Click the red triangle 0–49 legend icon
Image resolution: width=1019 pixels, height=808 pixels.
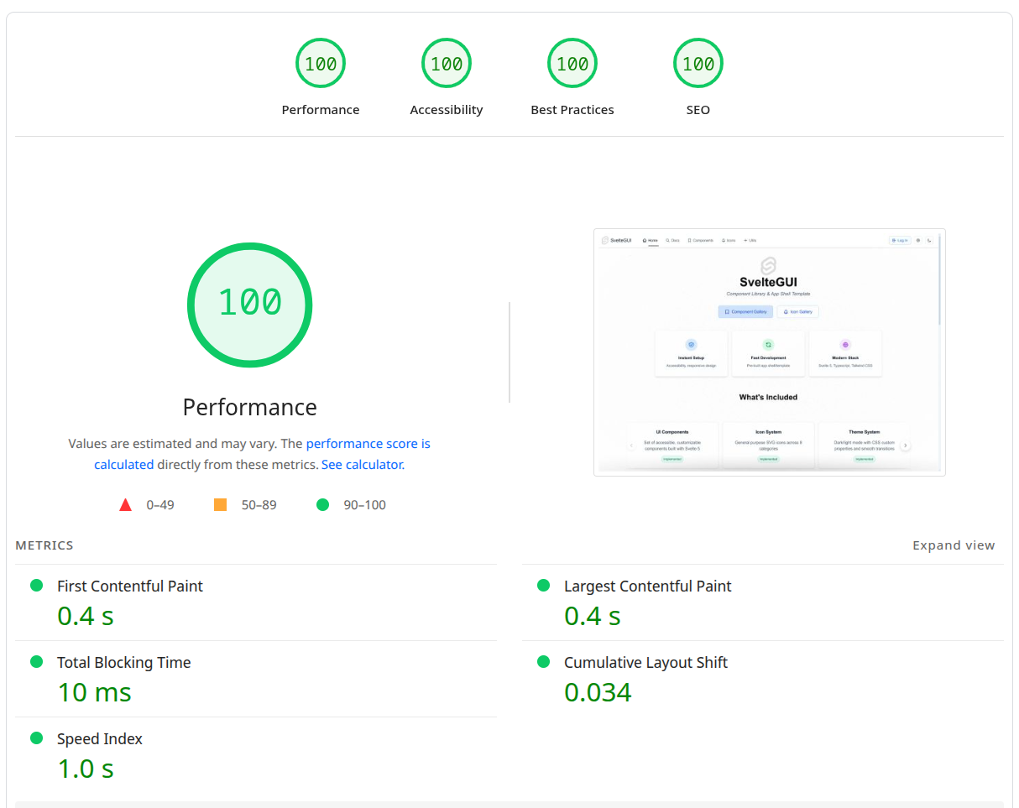click(x=126, y=505)
